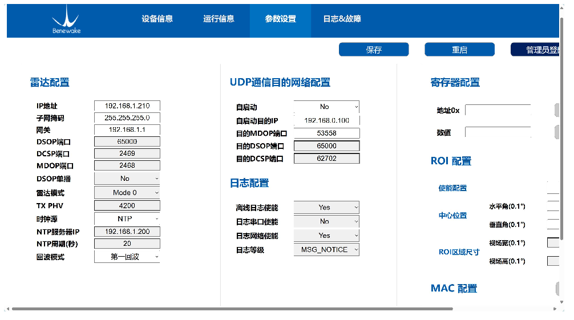Switch to the 运行信息 tab
This screenshot has width=574, height=320.
pos(219,19)
